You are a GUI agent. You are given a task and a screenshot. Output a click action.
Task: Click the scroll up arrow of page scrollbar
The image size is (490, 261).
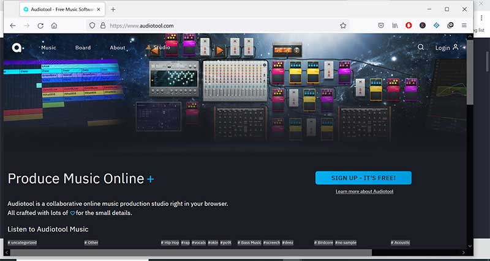click(x=470, y=37)
